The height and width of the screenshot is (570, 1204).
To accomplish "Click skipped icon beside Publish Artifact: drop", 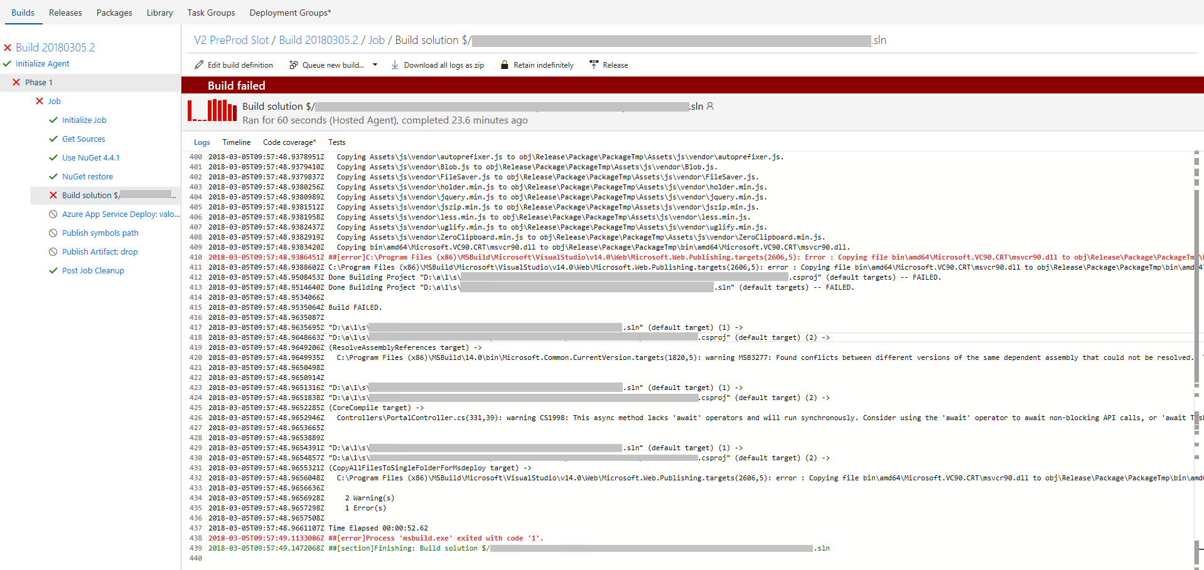I will pos(53,251).
